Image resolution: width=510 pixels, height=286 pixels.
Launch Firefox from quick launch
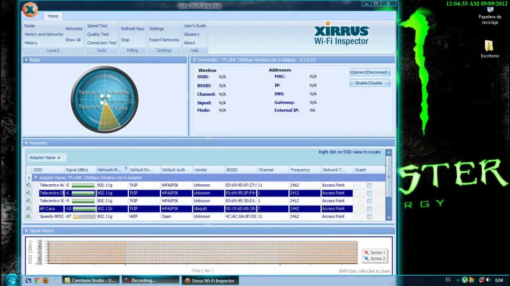(45, 280)
